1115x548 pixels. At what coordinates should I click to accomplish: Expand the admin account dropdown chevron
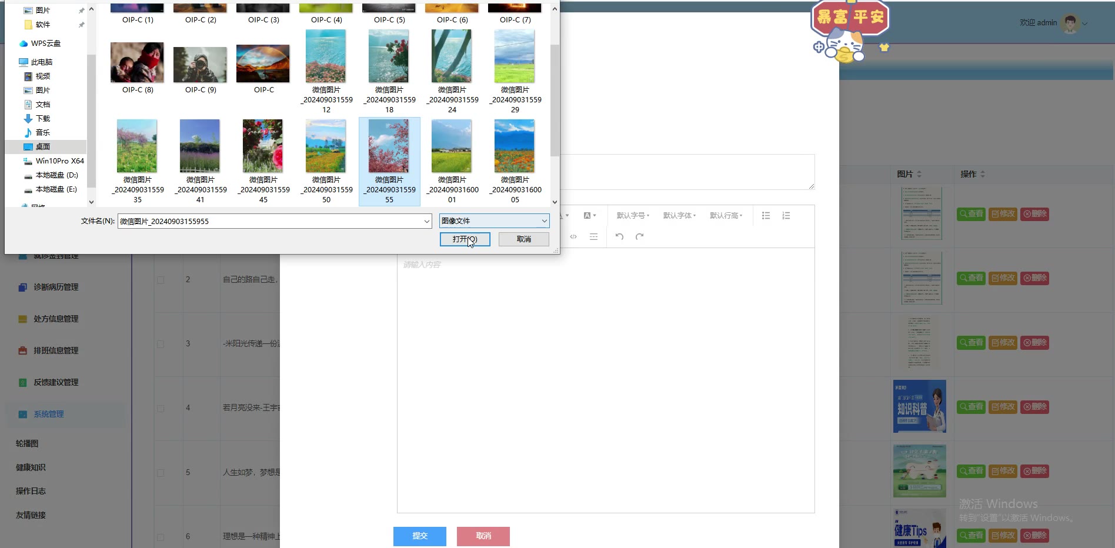1085,24
